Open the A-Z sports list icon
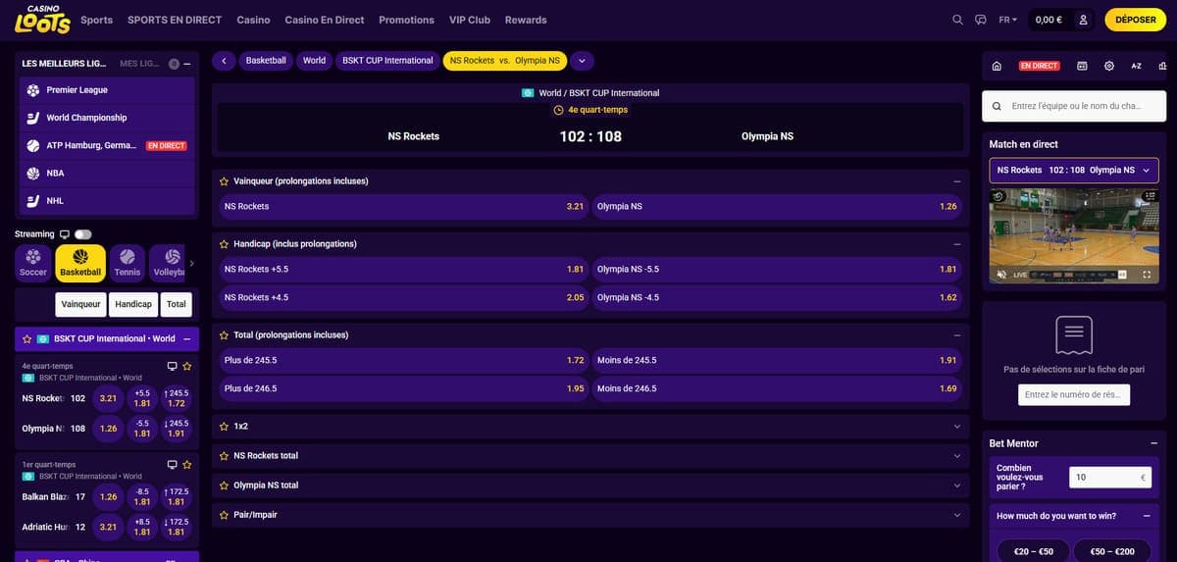Viewport: 1177px width, 562px height. [1137, 66]
